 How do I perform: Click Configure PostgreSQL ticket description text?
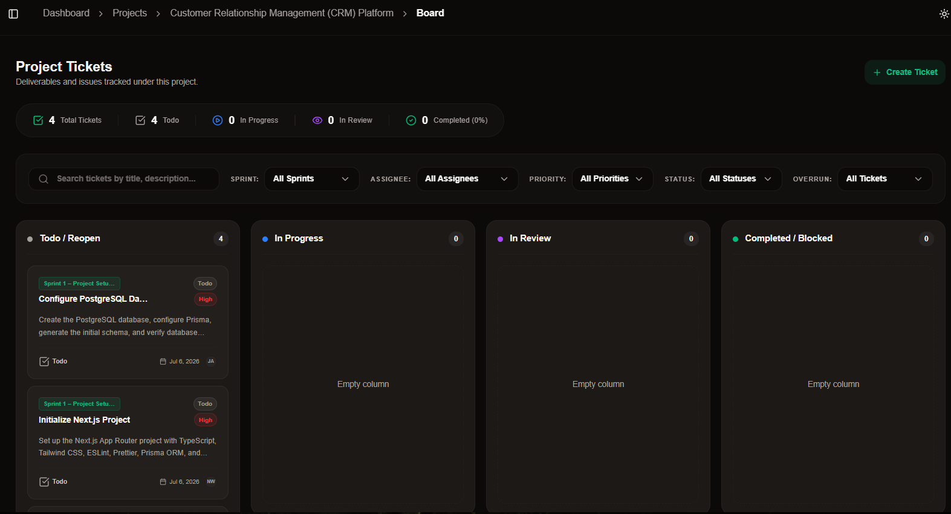125,326
